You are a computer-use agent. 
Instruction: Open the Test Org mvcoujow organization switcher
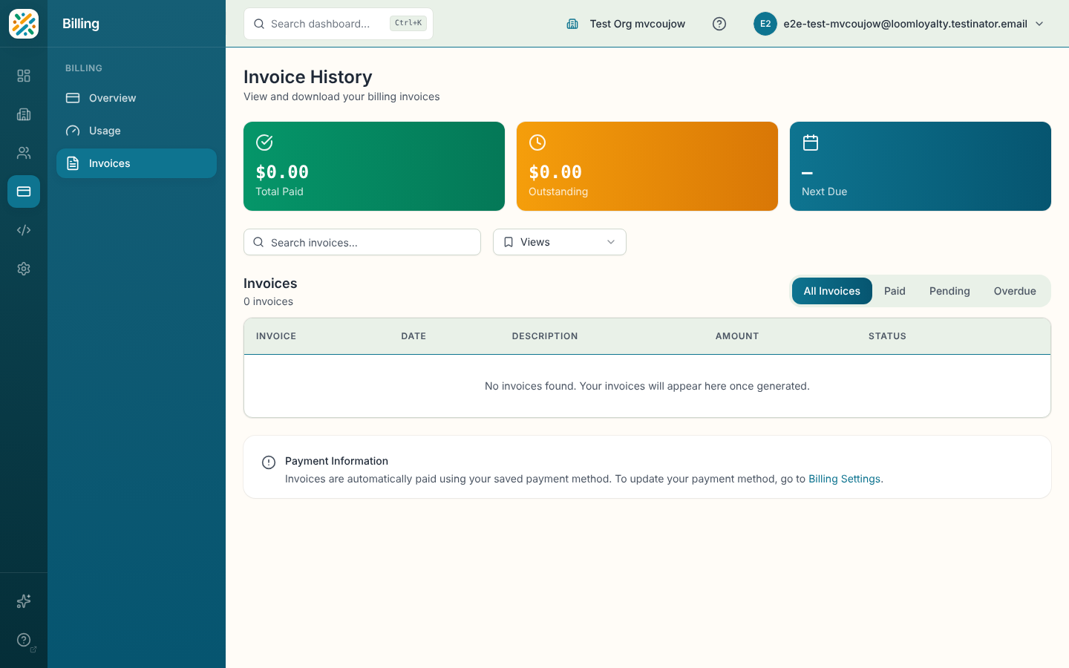point(626,24)
